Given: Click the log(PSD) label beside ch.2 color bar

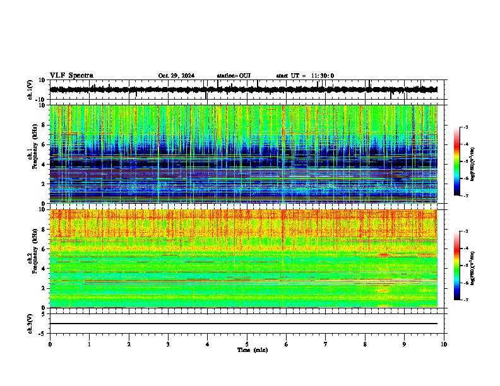Looking at the screenshot, I should [473, 268].
